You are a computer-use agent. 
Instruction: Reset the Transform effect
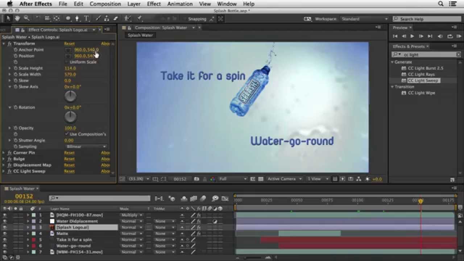tap(69, 43)
